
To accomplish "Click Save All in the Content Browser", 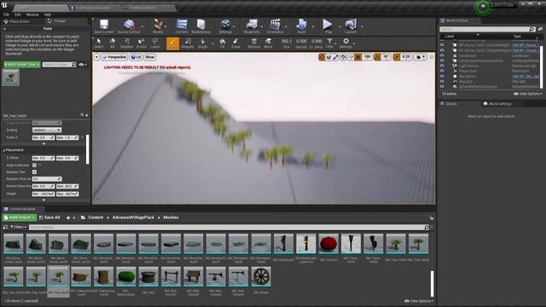I will click(49, 217).
